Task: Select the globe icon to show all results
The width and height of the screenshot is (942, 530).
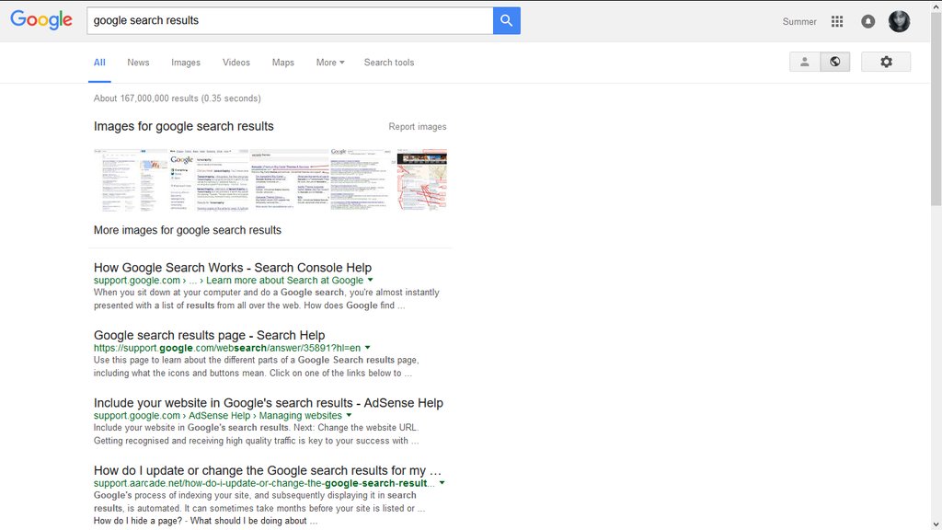Action: click(x=834, y=62)
